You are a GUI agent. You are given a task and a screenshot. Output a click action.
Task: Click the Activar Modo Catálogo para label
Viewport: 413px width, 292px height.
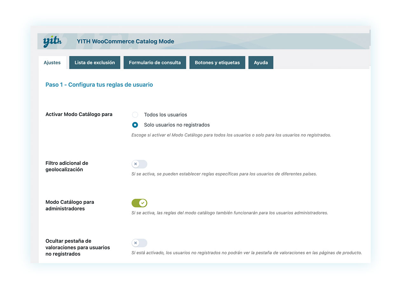pyautogui.click(x=79, y=114)
